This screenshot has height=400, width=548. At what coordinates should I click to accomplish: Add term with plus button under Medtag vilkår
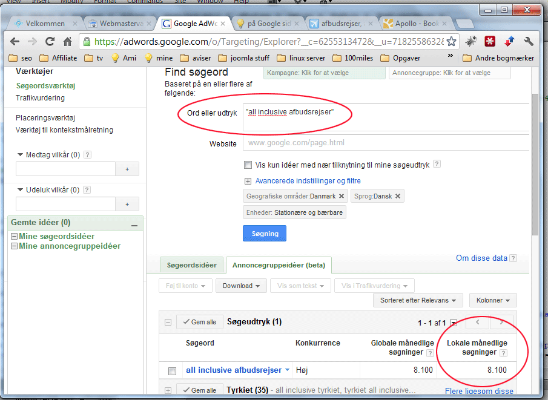pyautogui.click(x=127, y=169)
